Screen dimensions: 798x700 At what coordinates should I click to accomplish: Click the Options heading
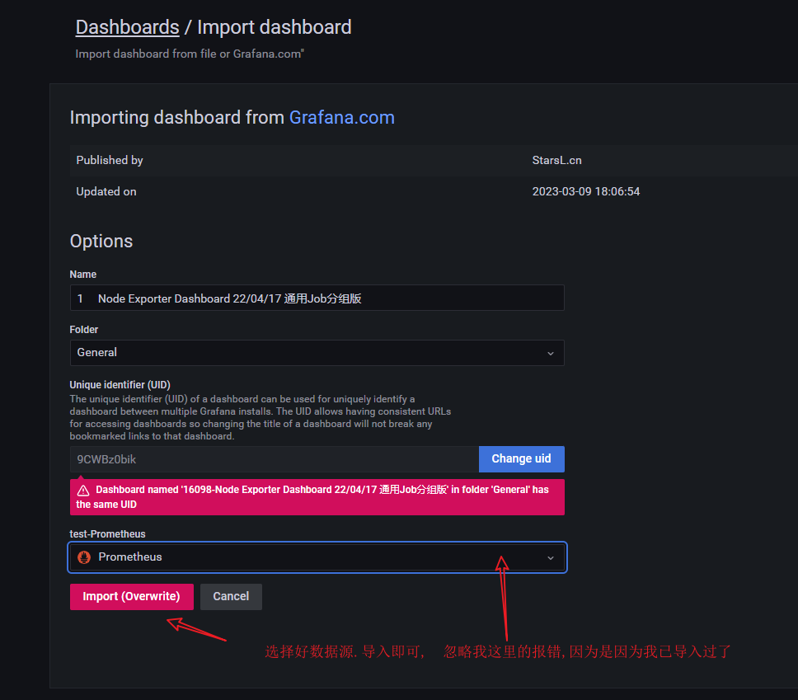click(x=101, y=241)
